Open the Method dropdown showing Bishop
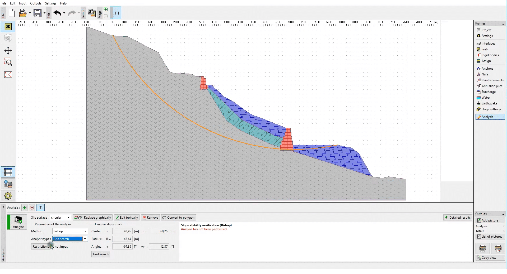The width and height of the screenshot is (507, 274). point(70,231)
